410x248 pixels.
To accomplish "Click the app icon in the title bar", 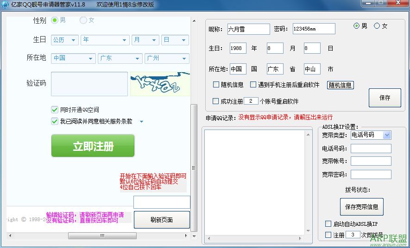I will (5, 5).
